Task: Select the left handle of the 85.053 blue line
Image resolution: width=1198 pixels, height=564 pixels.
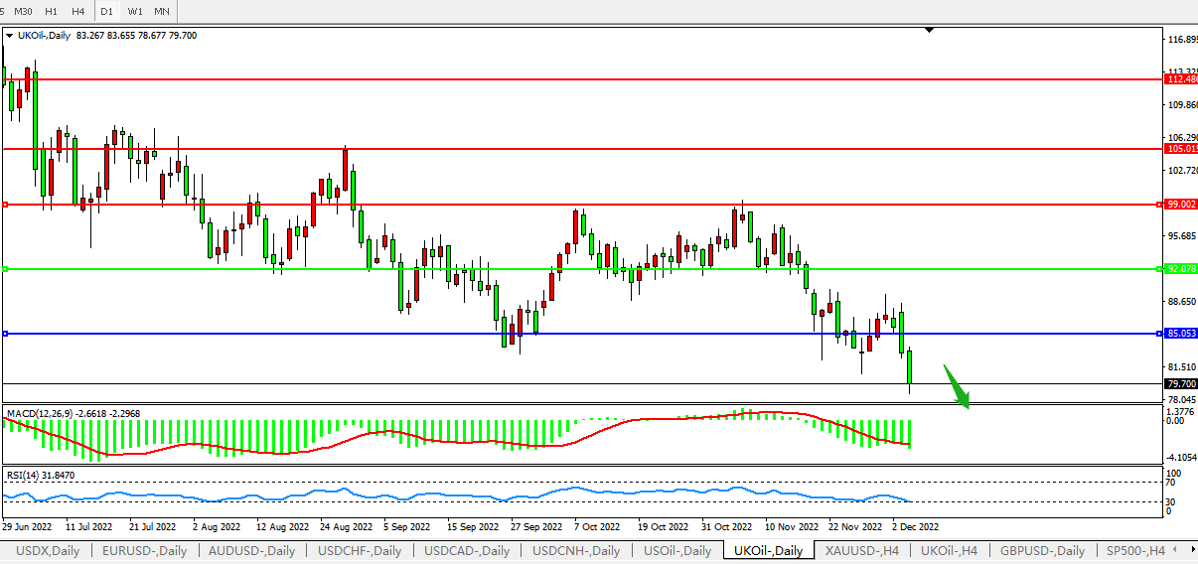Action: [6, 334]
